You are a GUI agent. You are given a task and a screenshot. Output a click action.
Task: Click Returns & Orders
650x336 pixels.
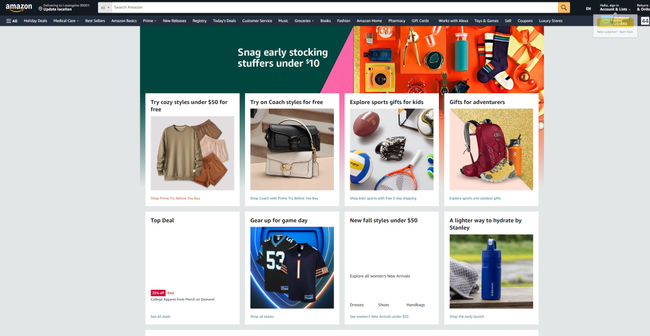coord(643,7)
